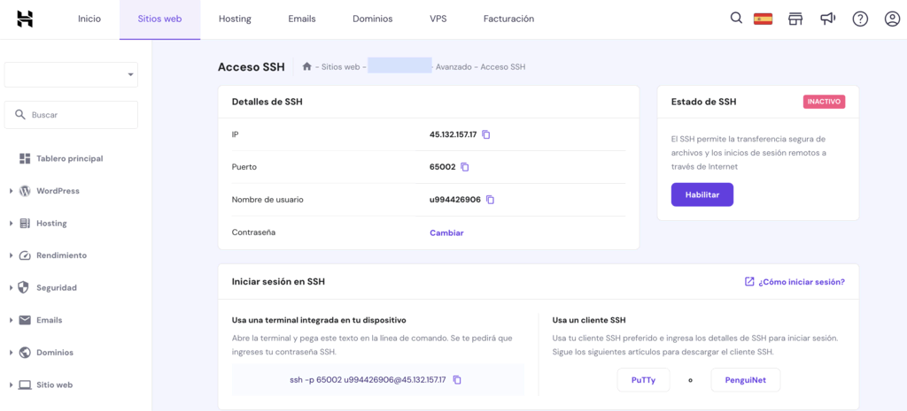The image size is (907, 411).
Task: Expand the Seguridad sidebar section
Action: tap(56, 288)
